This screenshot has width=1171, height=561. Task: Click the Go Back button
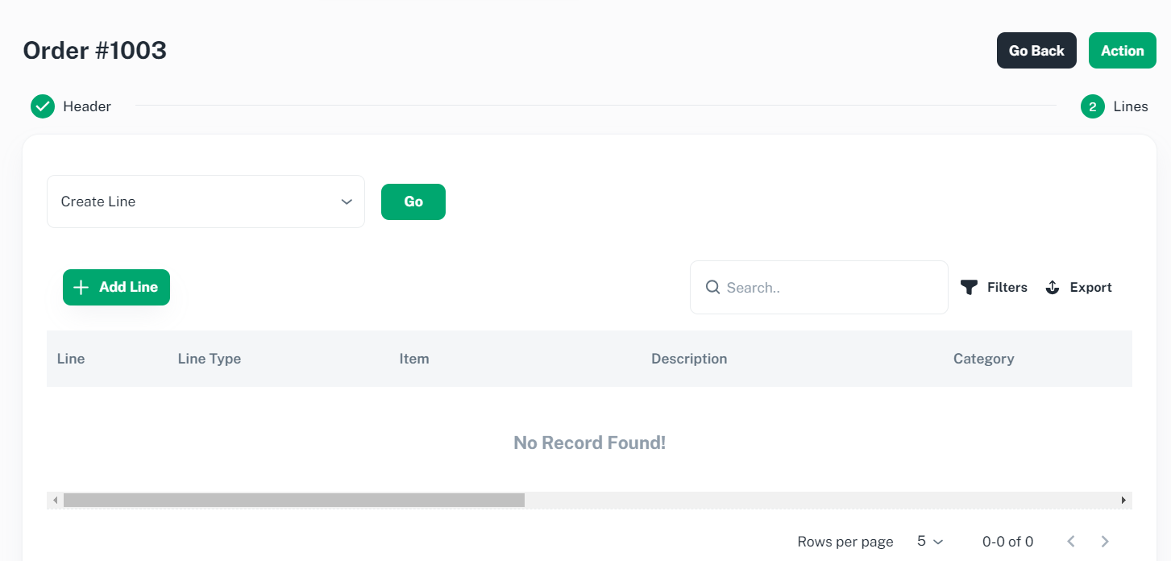coord(1036,50)
